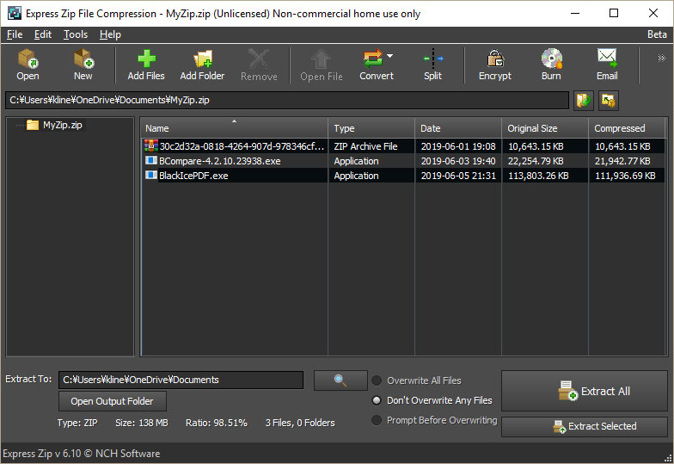Image resolution: width=674 pixels, height=464 pixels.
Task: Click the Extract To path field
Action: [181, 380]
